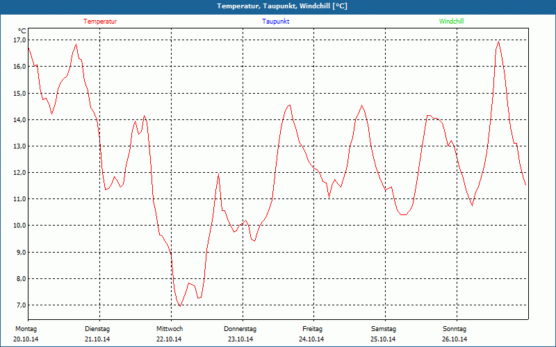
Task: Click the 21.10.14 date label
Action: coord(97,339)
